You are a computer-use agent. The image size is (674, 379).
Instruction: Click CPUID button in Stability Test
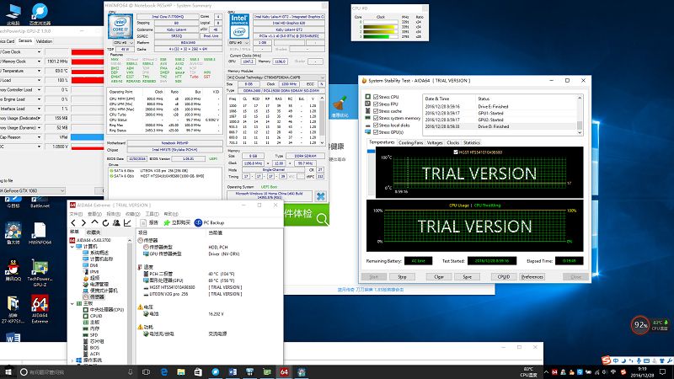click(x=503, y=277)
